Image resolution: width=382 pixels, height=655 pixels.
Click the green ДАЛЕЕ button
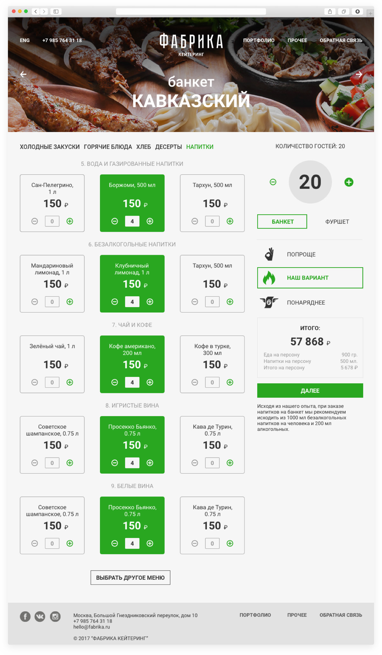[x=310, y=391]
